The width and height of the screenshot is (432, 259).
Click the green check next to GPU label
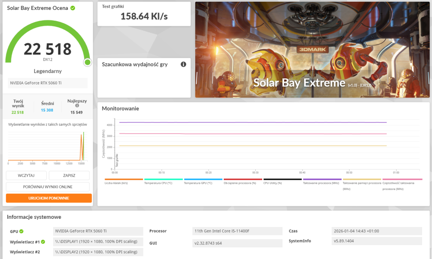pyautogui.click(x=21, y=231)
